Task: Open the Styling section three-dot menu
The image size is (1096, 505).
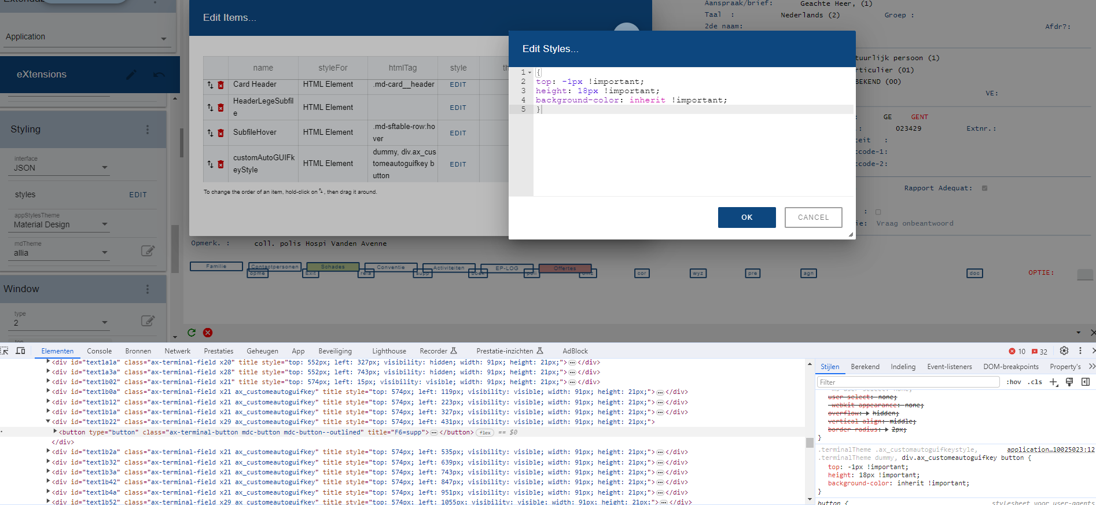Action: coord(148,130)
